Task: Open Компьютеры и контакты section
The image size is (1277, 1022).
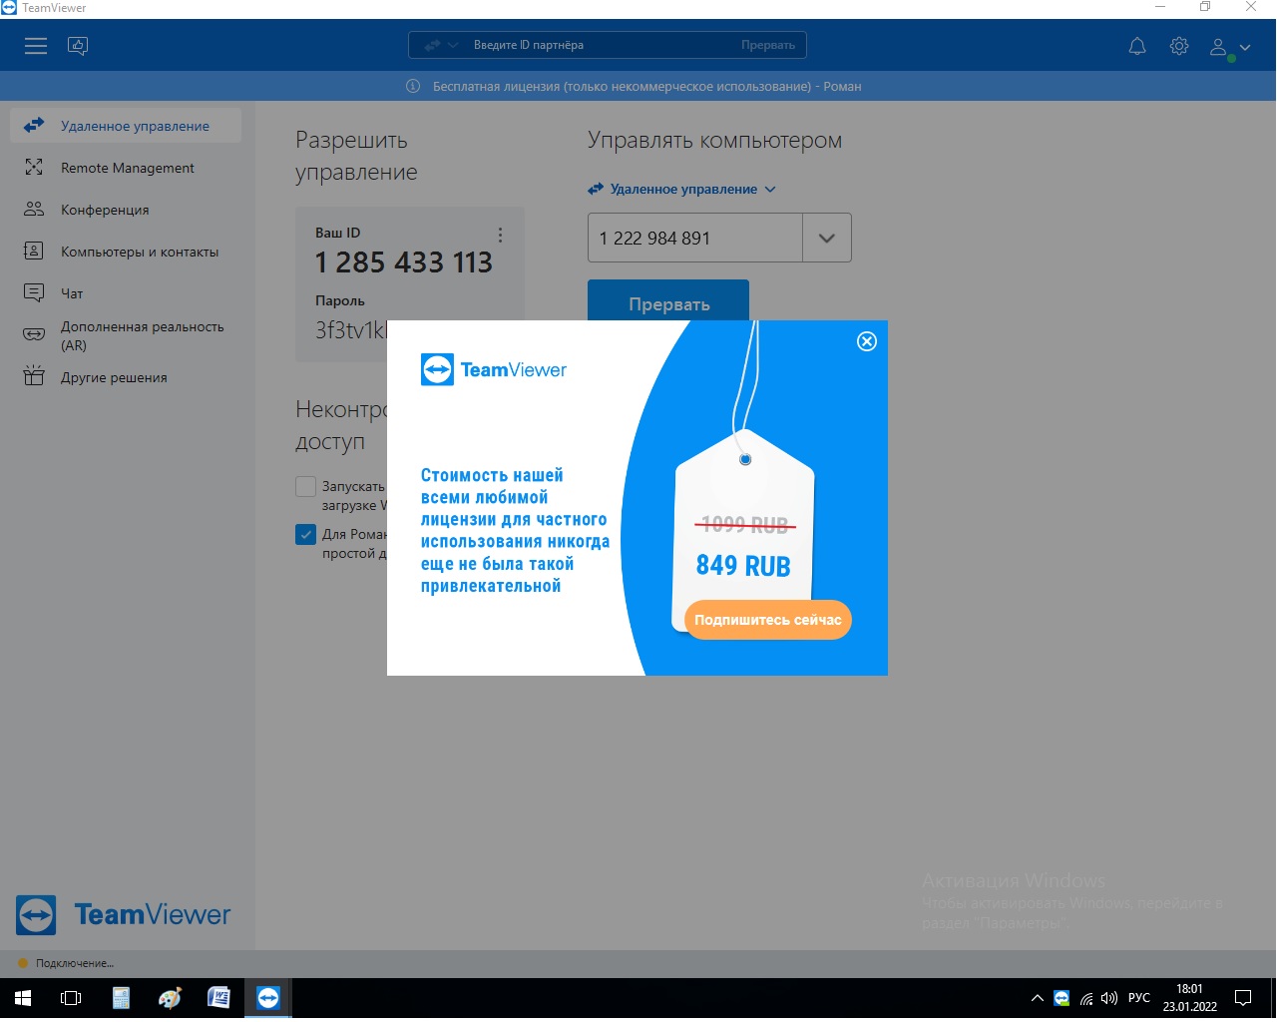Action: coord(126,252)
